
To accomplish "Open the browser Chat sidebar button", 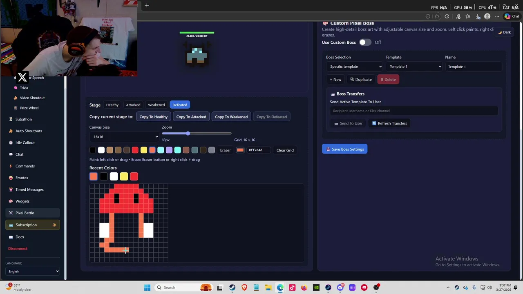I will pos(512,16).
